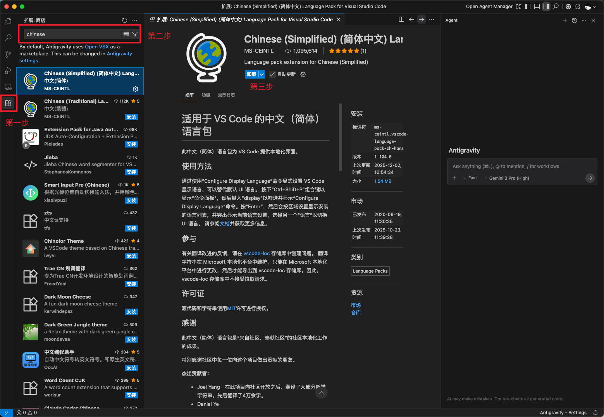Expand the uninstall button dropdown arrow
Image resolution: width=604 pixels, height=417 pixels.
click(x=262, y=74)
